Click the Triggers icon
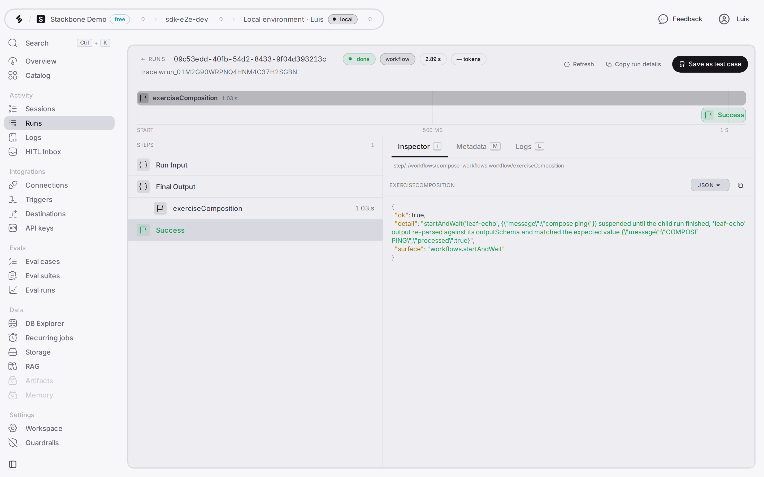This screenshot has height=477, width=764. (x=13, y=199)
